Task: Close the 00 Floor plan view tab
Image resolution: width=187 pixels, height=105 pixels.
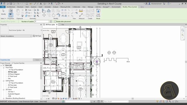Action: coord(57,24)
